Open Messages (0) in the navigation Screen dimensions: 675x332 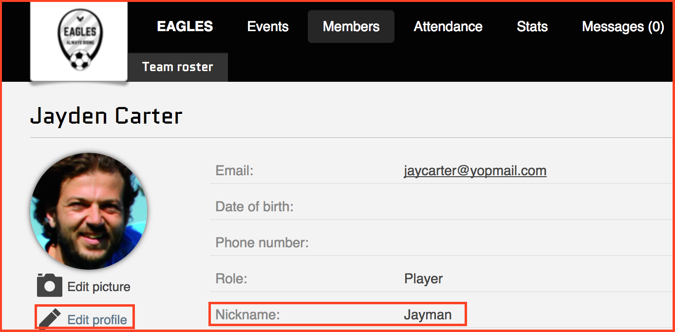[623, 26]
